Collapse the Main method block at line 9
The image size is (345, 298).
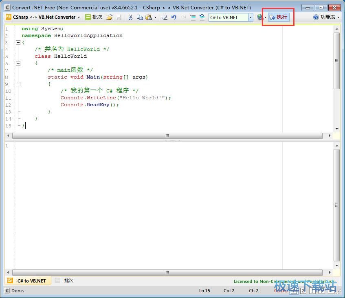18,84
